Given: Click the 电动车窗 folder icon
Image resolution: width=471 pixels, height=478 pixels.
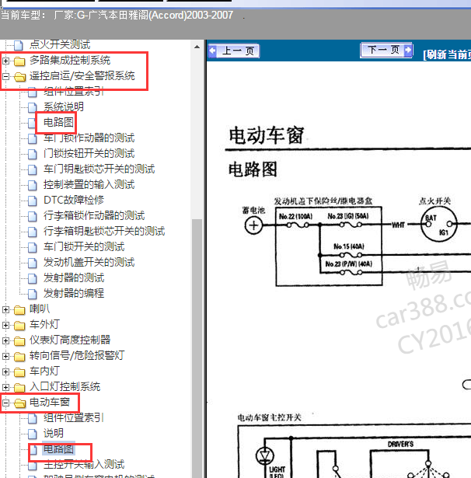Looking at the screenshot, I should 19,403.
